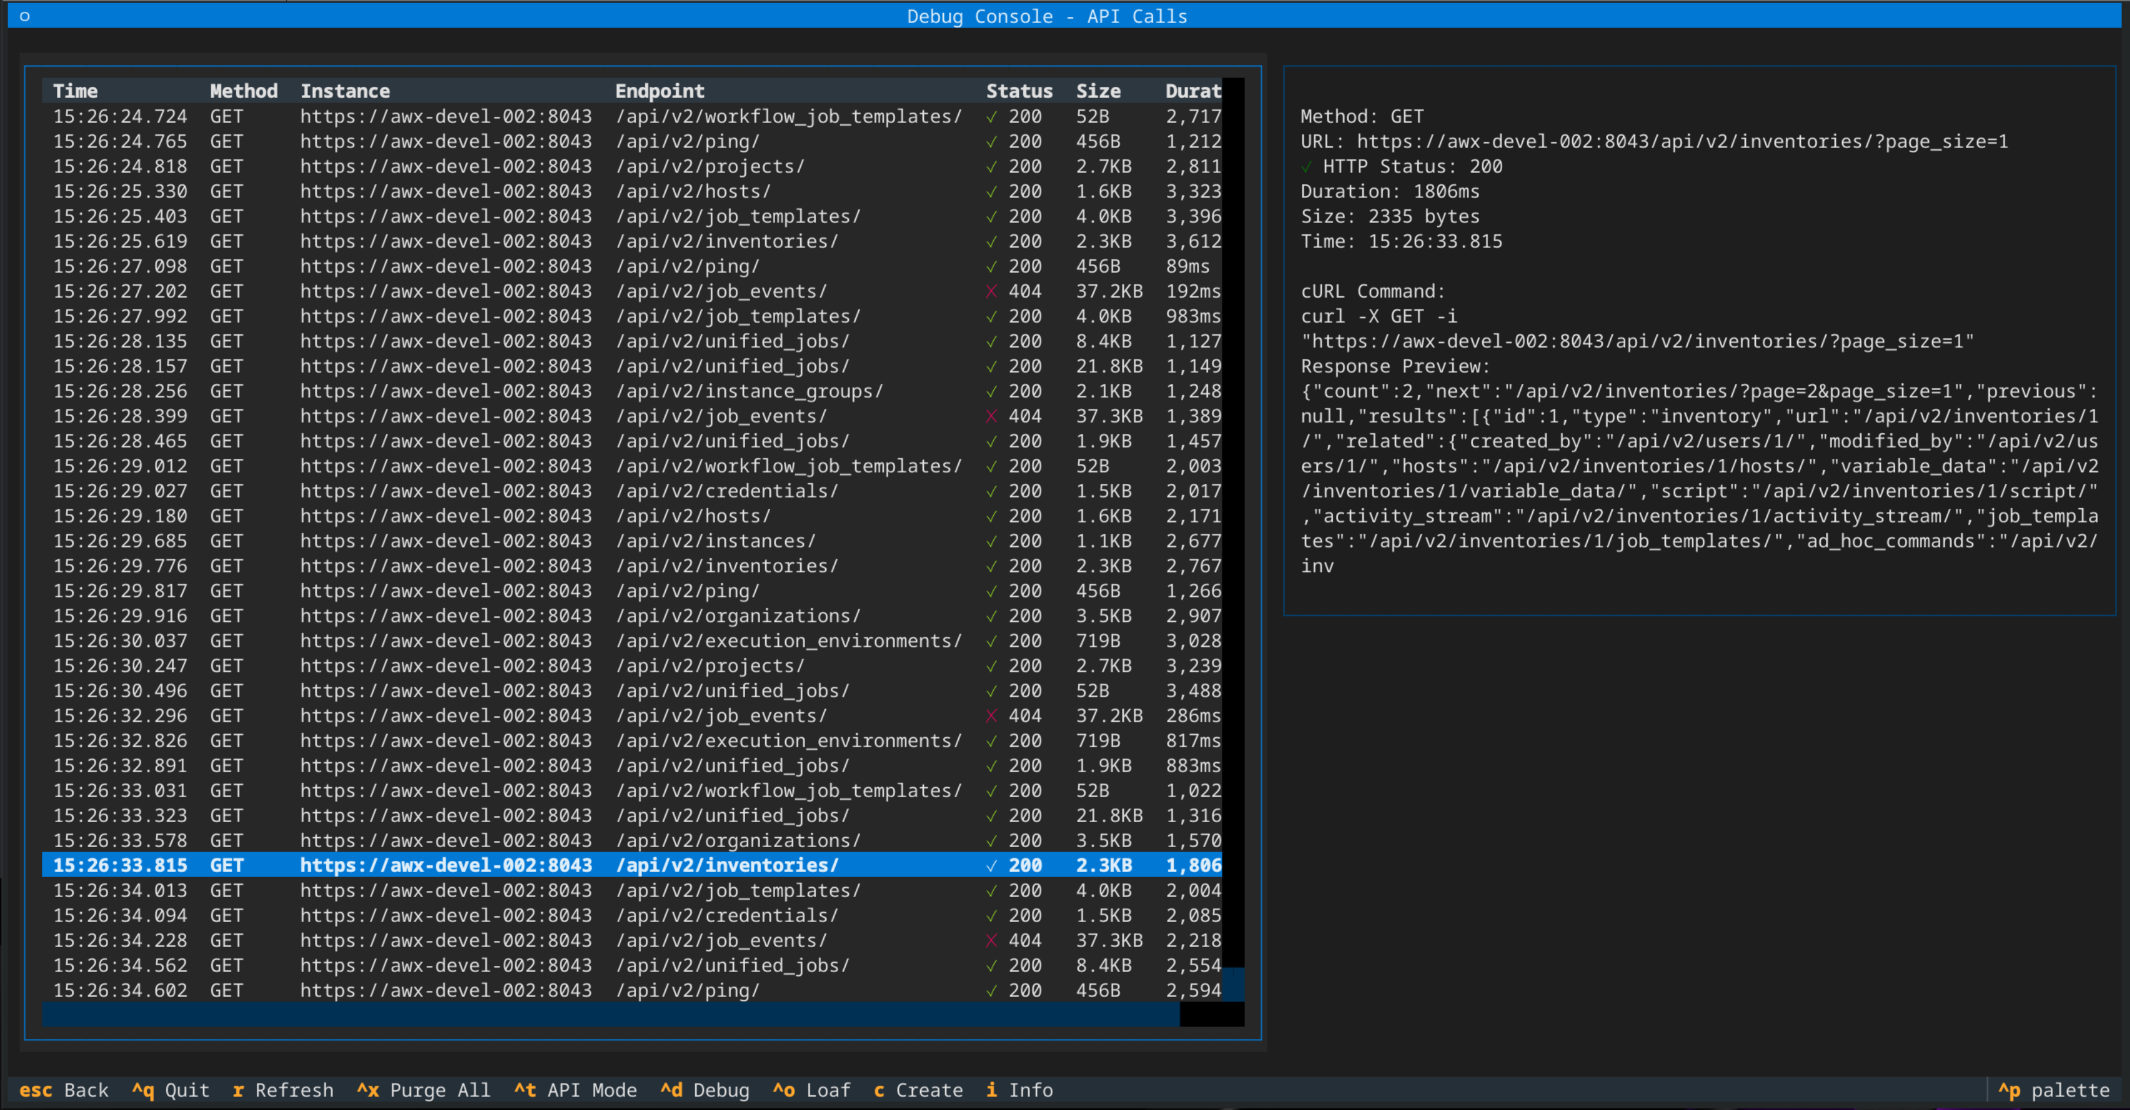The width and height of the screenshot is (2130, 1110).
Task: Select the 15:26:27.202 job_events 404 row
Action: tap(632, 291)
